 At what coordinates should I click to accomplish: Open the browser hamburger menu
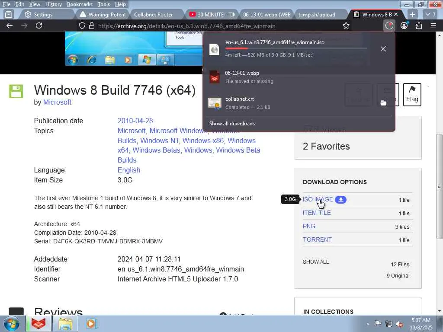click(x=433, y=26)
